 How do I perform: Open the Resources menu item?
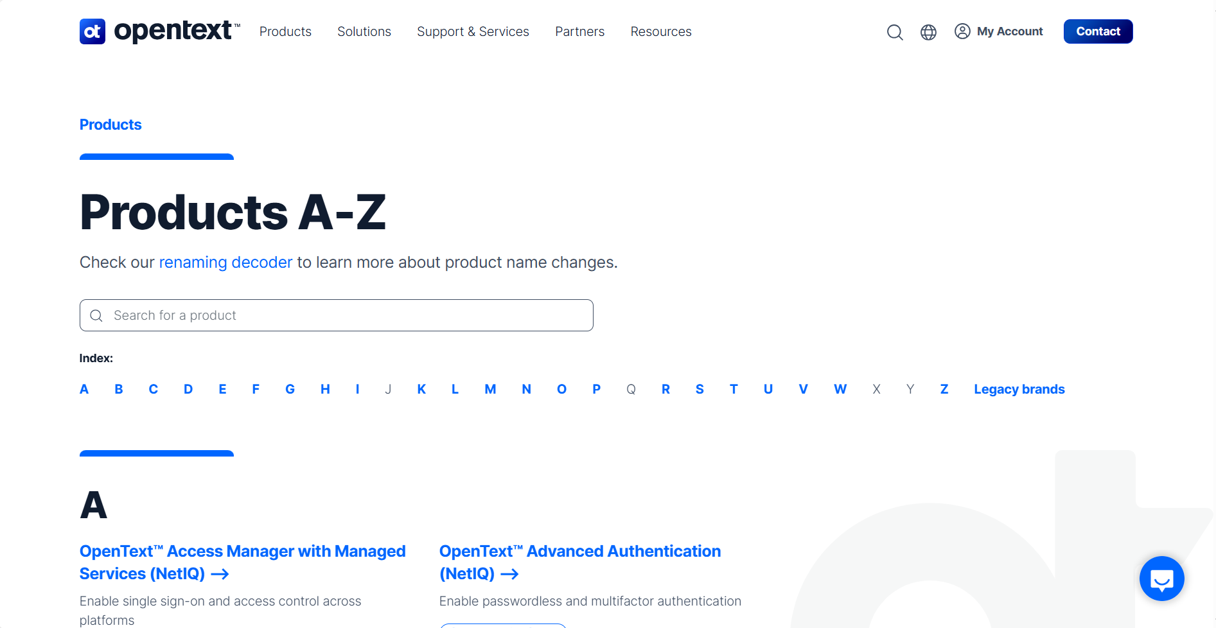click(661, 31)
